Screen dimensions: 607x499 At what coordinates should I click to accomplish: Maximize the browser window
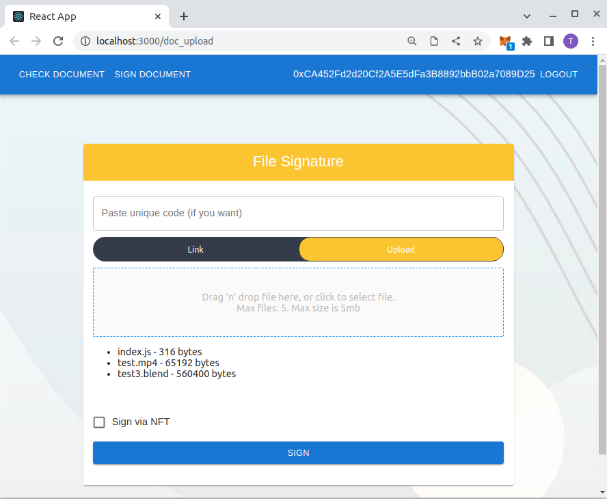[575, 14]
